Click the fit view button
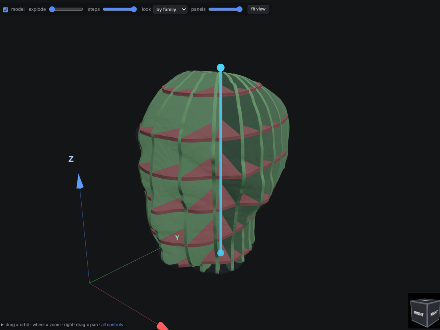Image resolution: width=440 pixels, height=330 pixels. (258, 9)
